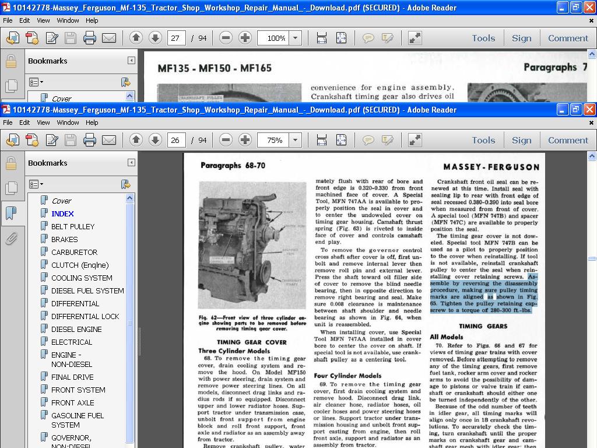Open the Sign pane in the back window

tap(522, 38)
